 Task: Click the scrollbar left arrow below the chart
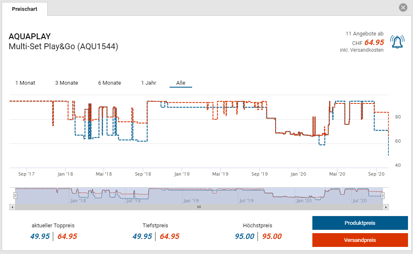tap(13, 207)
